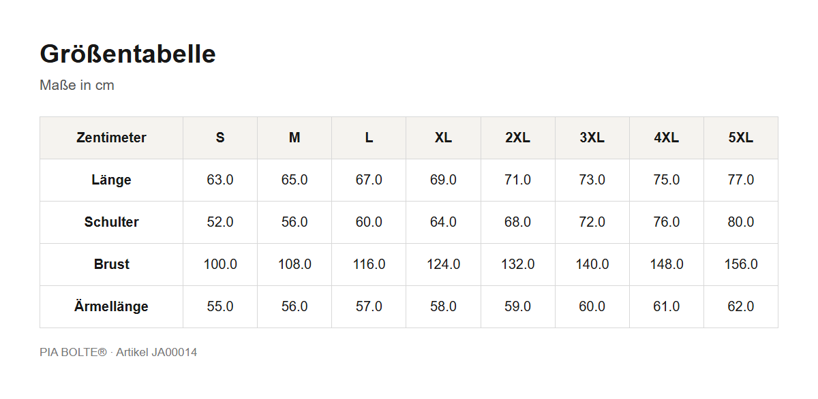The image size is (818, 399).
Task: Click the 2XL size column header
Action: click(x=518, y=138)
